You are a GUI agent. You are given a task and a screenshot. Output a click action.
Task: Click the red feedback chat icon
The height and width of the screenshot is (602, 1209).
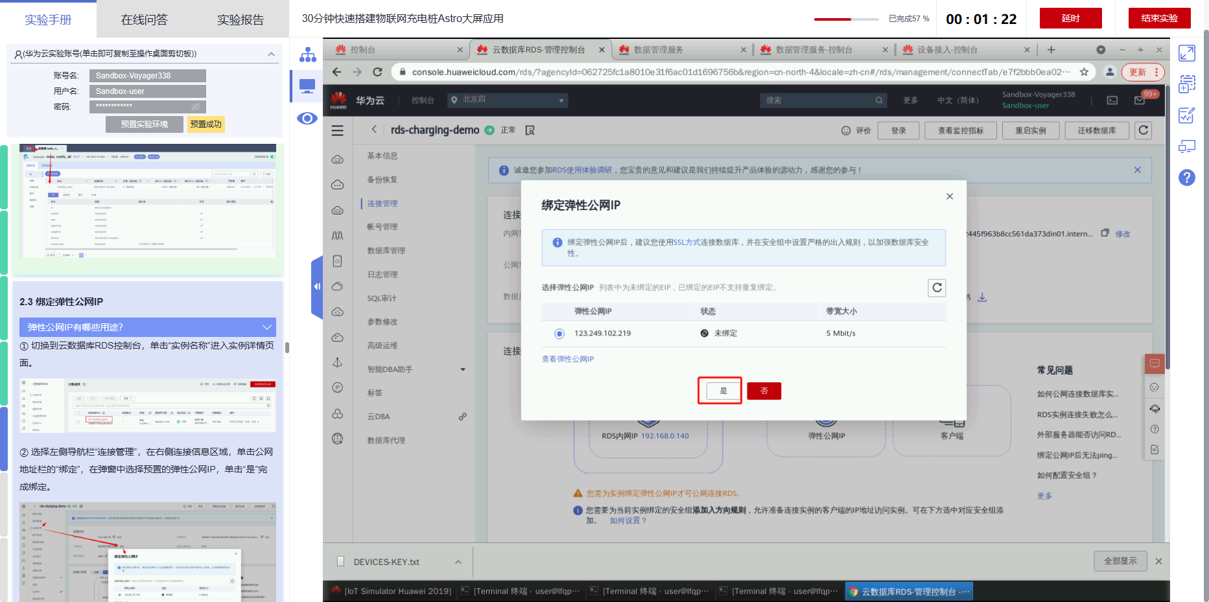click(1155, 364)
